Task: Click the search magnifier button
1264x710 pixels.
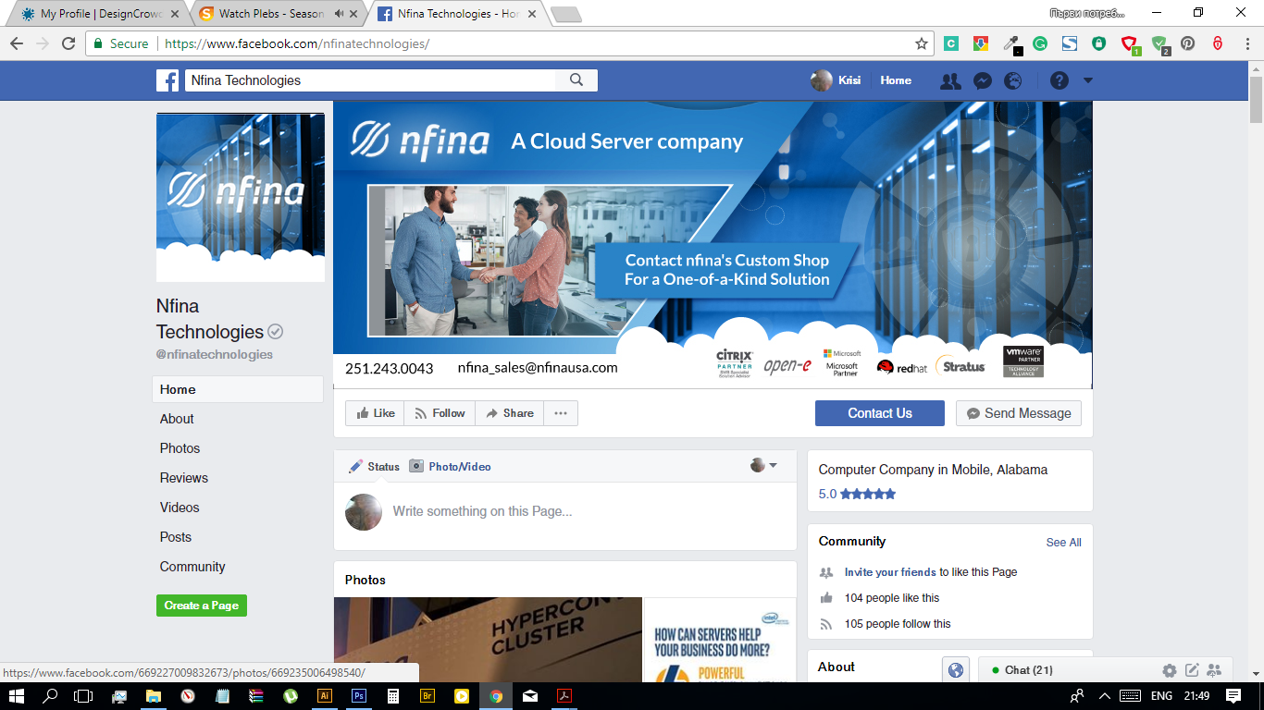Action: tap(576, 80)
